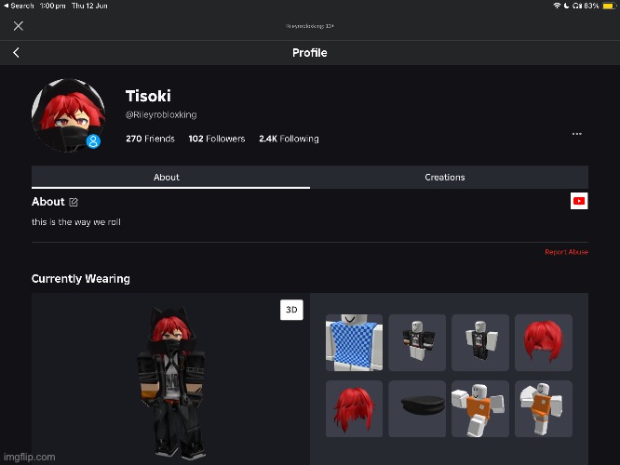
Task: Tap the Wi-Fi icon in status bar
Action: (x=557, y=6)
